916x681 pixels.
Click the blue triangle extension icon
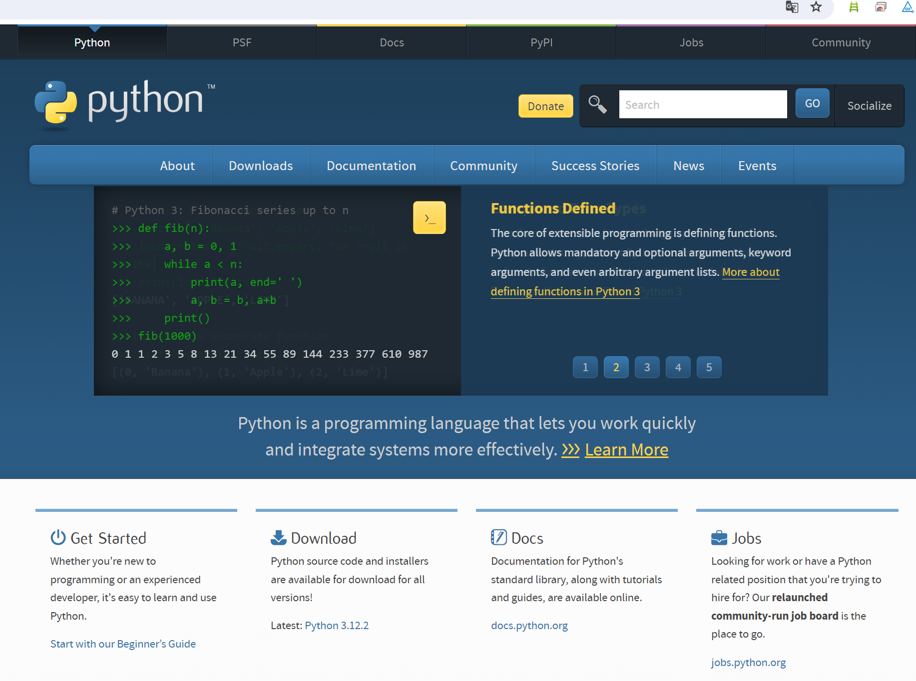[x=908, y=7]
